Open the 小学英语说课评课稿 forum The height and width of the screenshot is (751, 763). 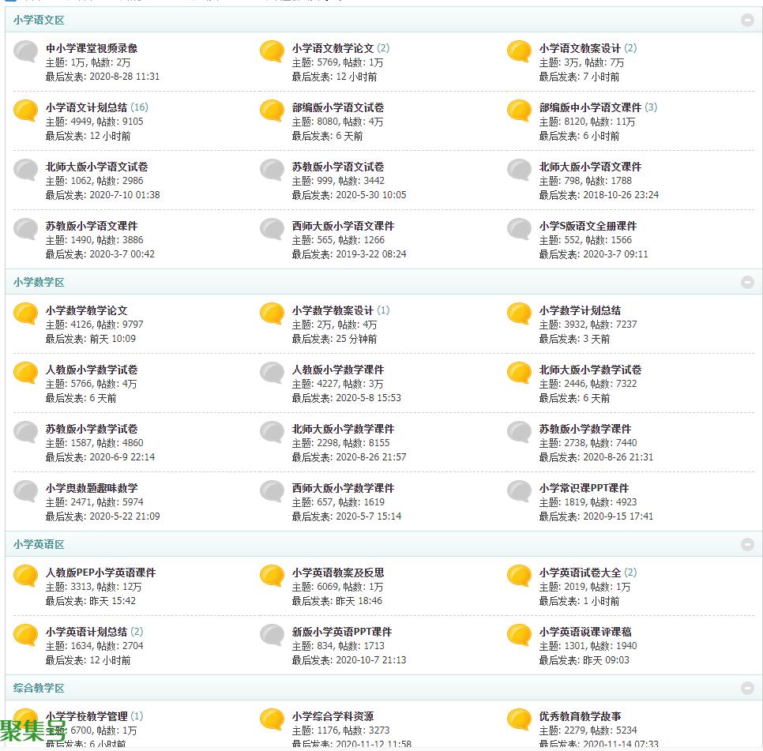[x=585, y=632]
